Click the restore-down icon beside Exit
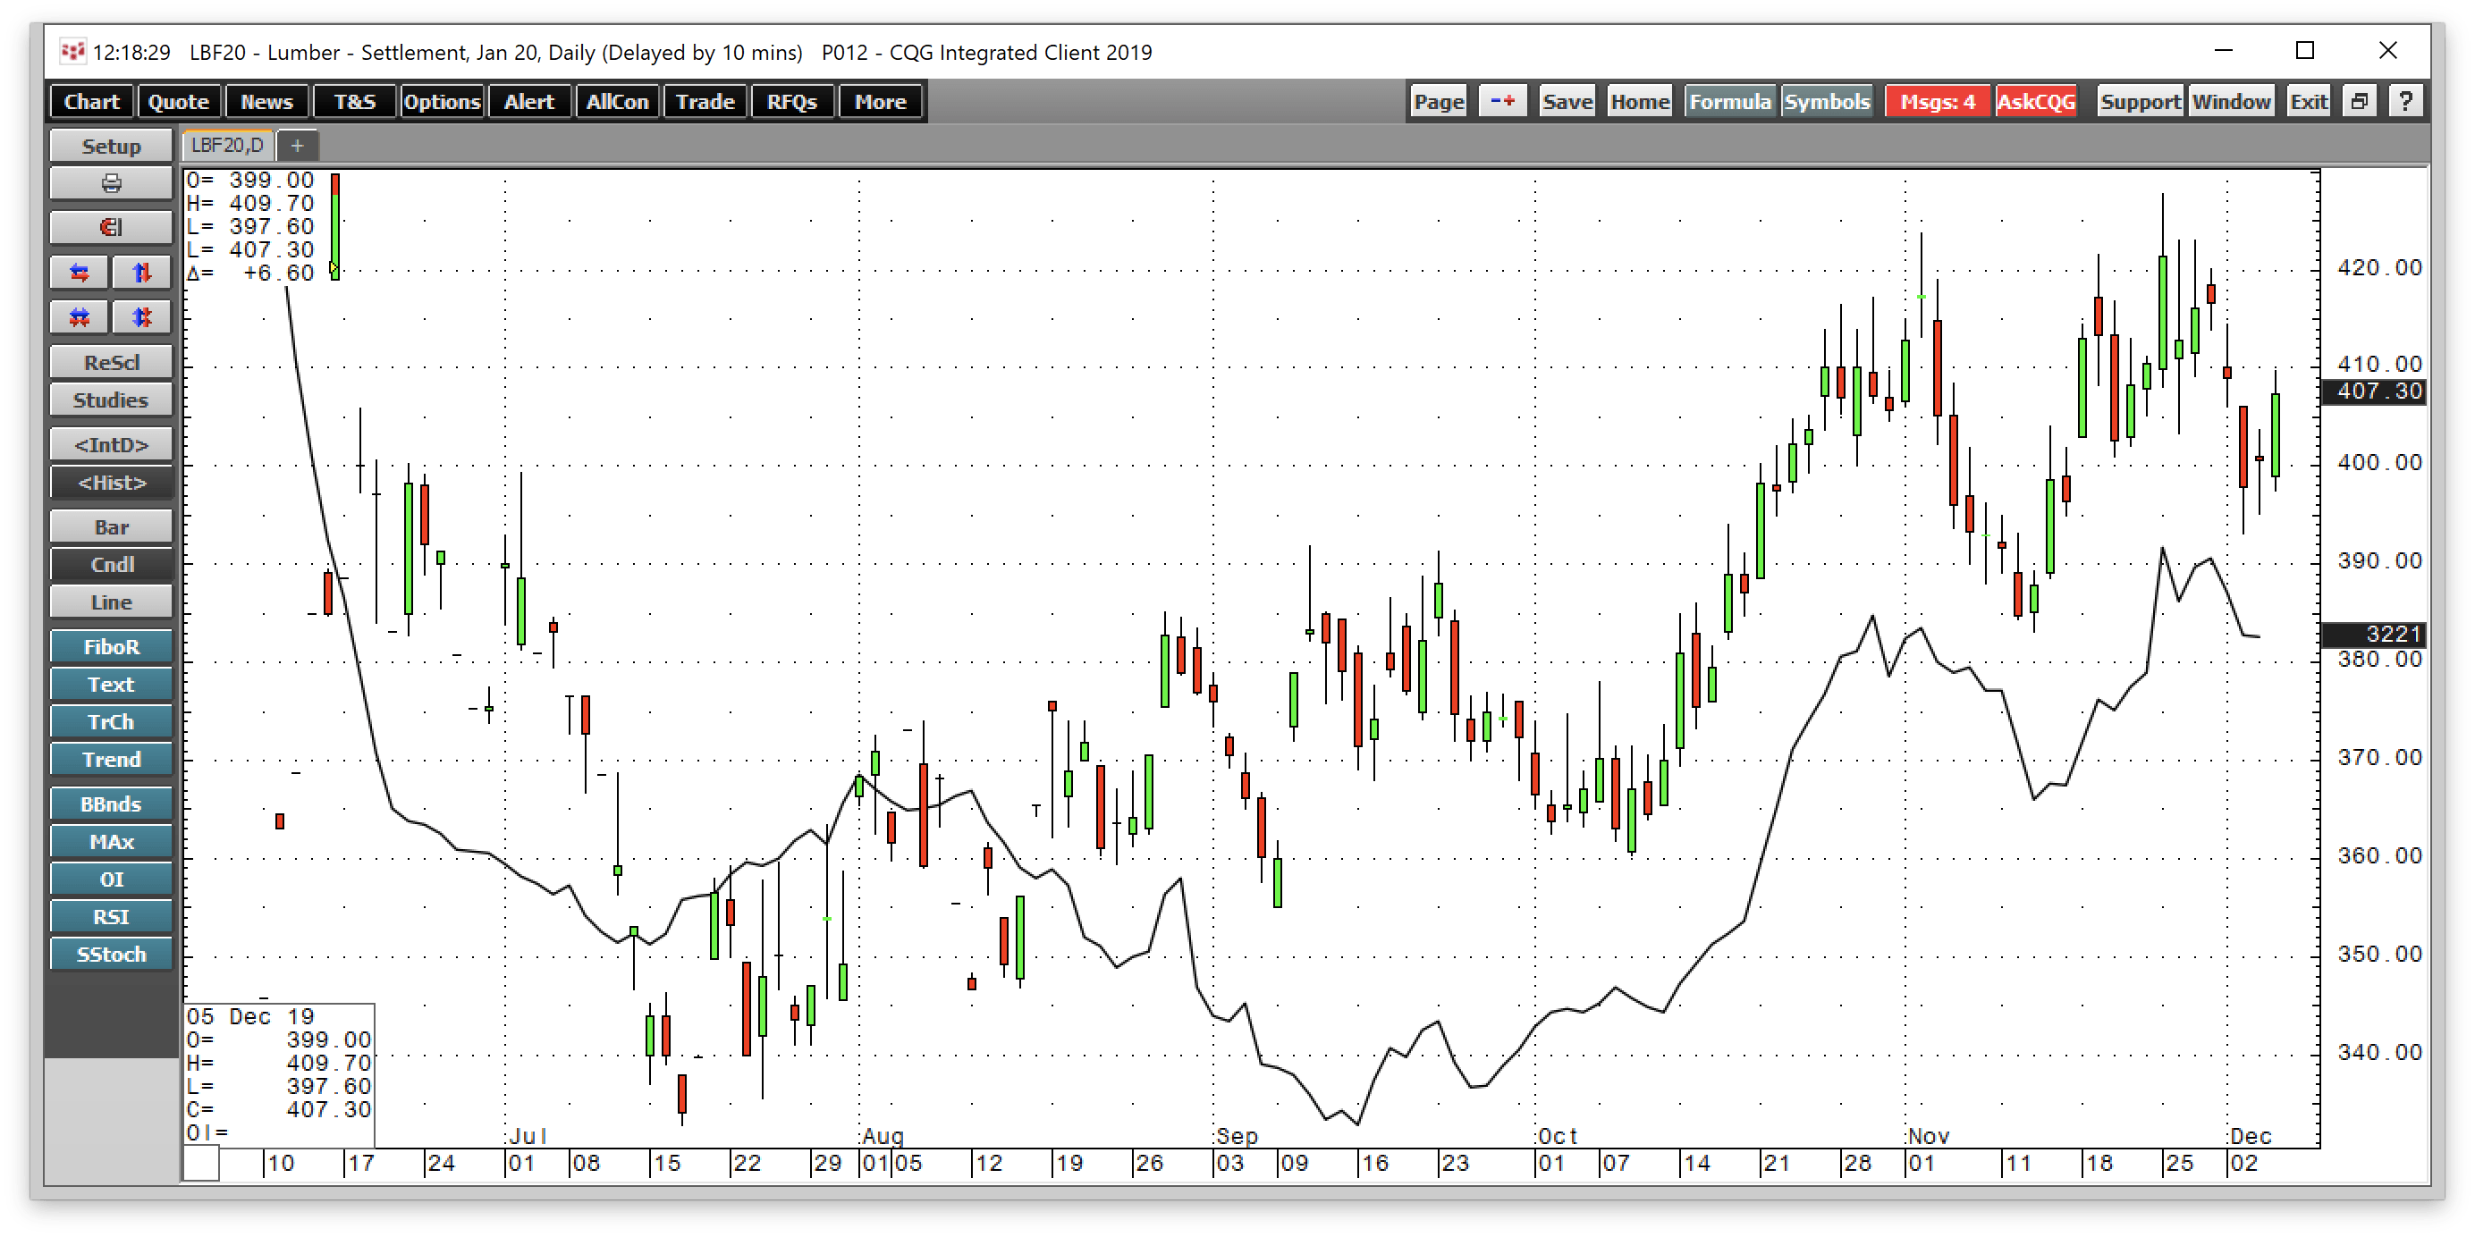The image size is (2475, 1237). coord(2359,102)
